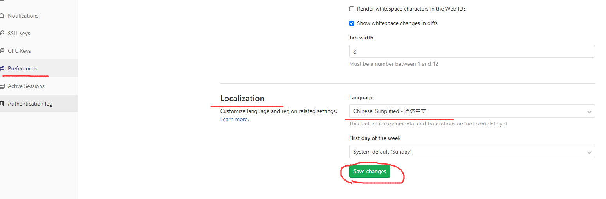
Task: Select Active Sessions in the sidebar
Action: (x=26, y=86)
